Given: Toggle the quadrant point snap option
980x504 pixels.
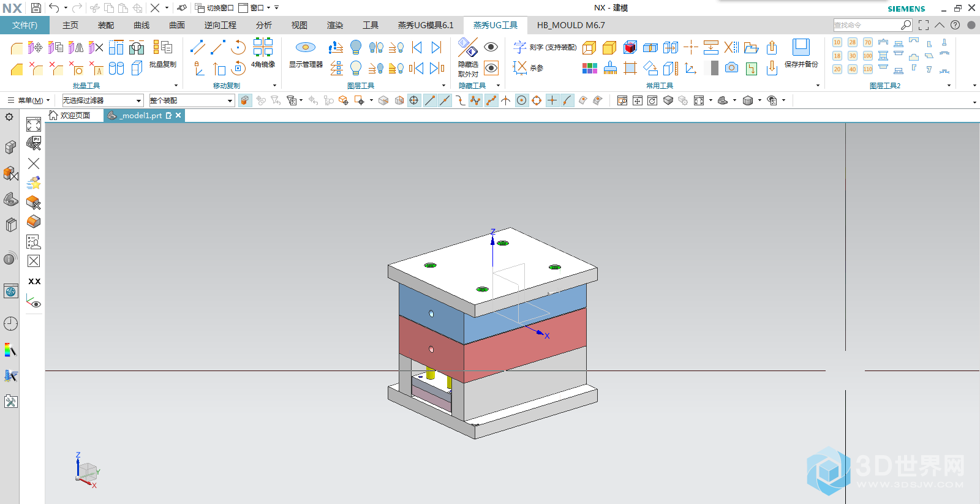Looking at the screenshot, I should pos(537,100).
